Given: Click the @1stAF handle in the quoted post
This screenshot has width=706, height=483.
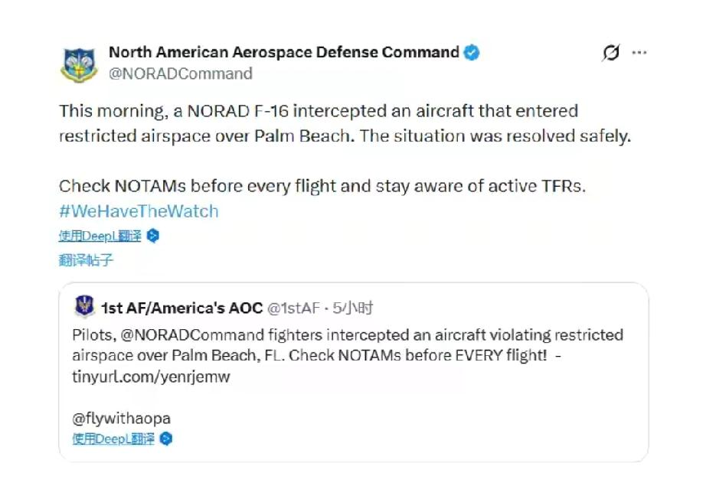Looking at the screenshot, I should (x=293, y=308).
